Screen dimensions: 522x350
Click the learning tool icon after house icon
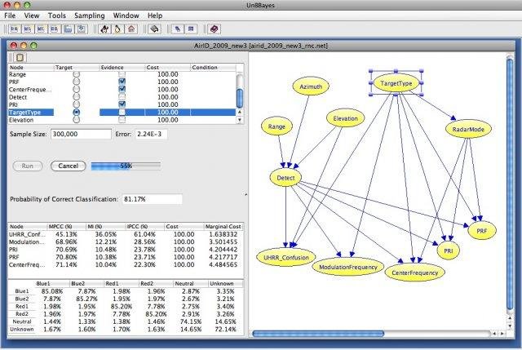pos(154,29)
